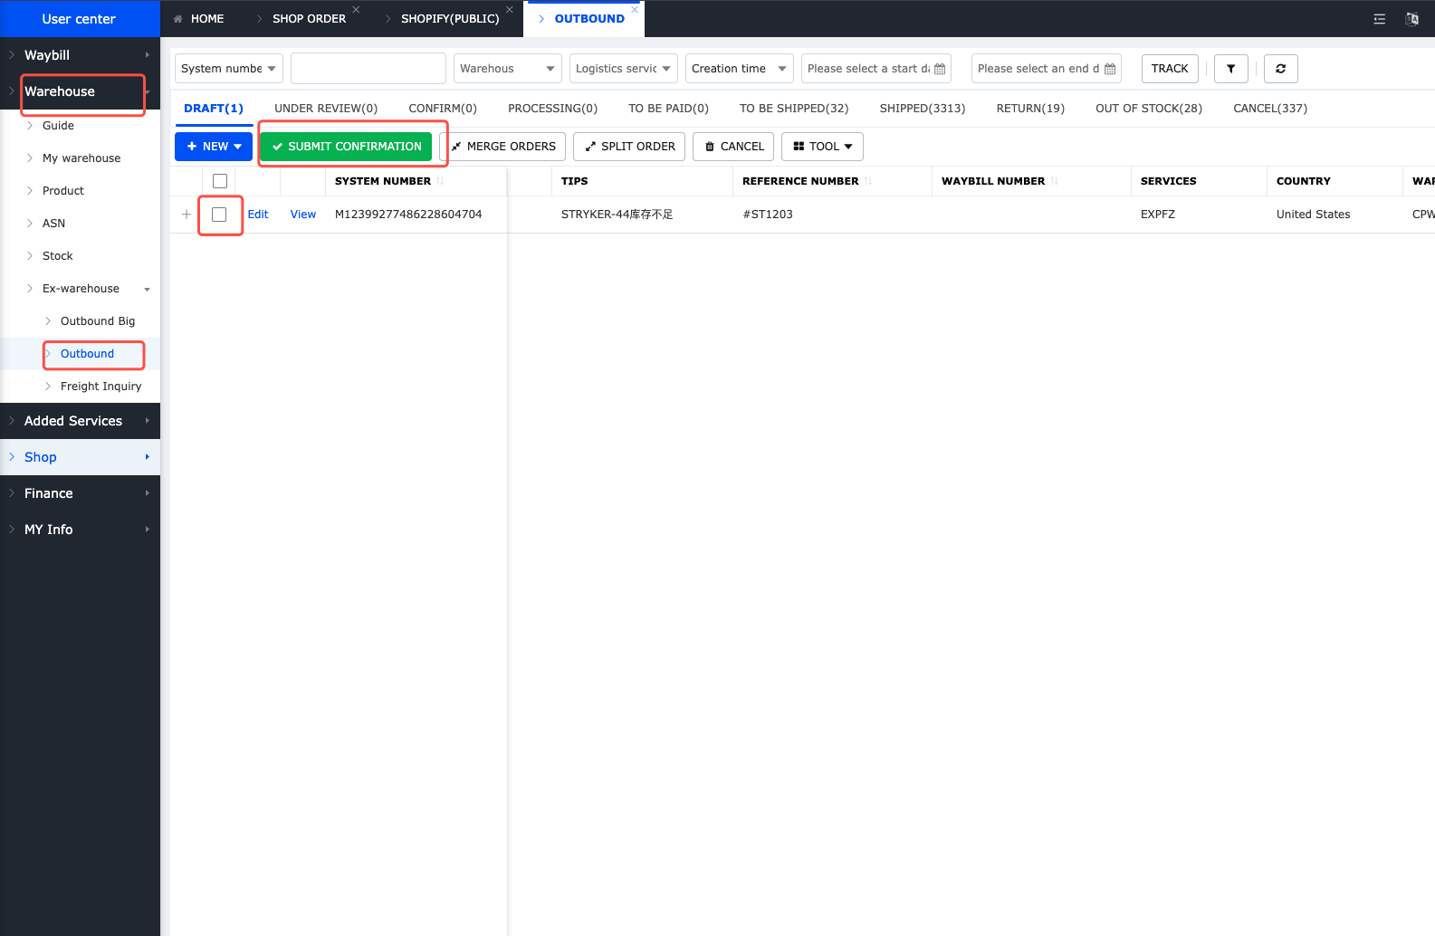
Task: Close the SHOPIFY(PUBLIC) tab
Action: click(509, 9)
